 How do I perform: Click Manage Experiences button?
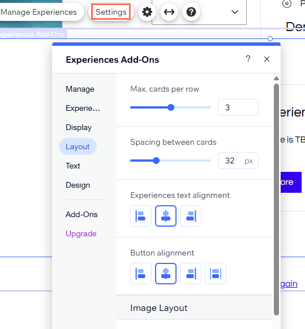coord(38,12)
